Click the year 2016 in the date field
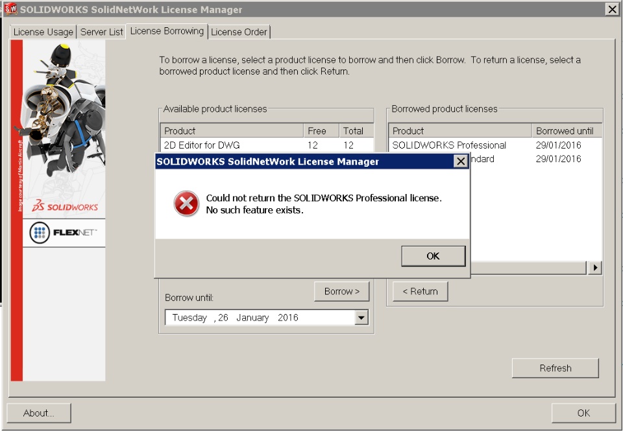 tap(287, 318)
